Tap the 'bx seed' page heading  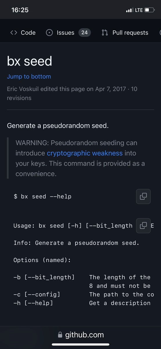pos(30,61)
